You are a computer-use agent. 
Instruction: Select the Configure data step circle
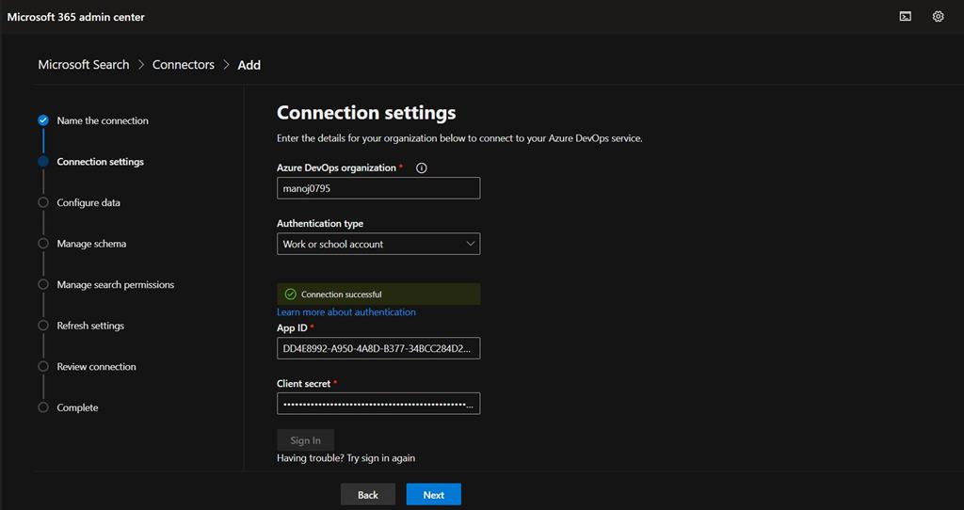[43, 202]
